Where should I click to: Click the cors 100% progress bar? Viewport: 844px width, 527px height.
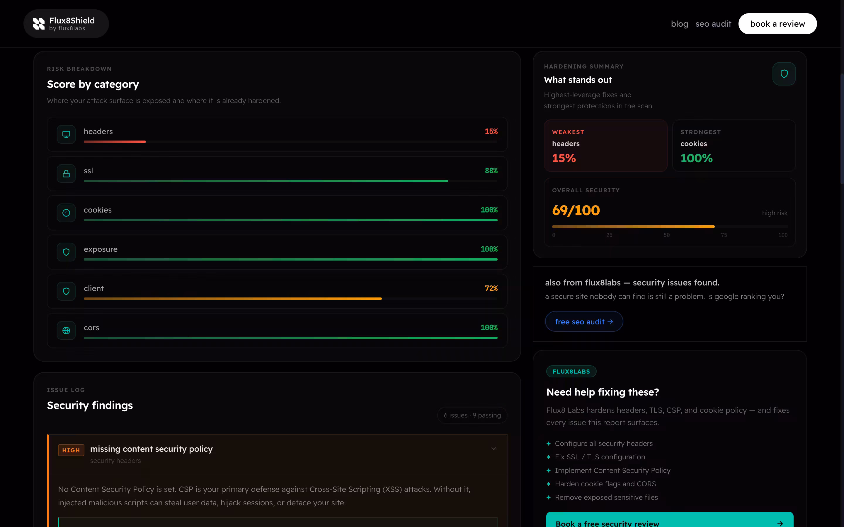(x=290, y=338)
